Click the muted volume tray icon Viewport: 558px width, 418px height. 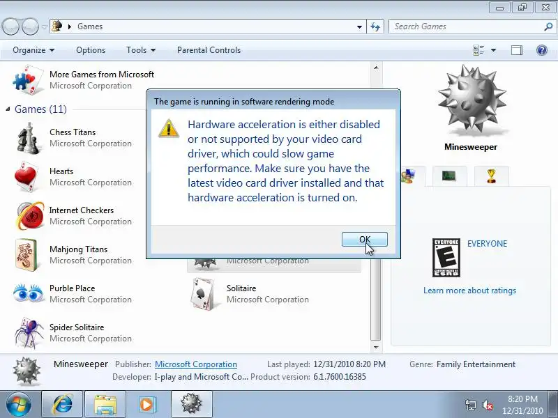point(488,405)
